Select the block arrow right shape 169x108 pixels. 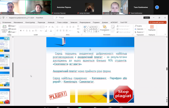point(92,29)
